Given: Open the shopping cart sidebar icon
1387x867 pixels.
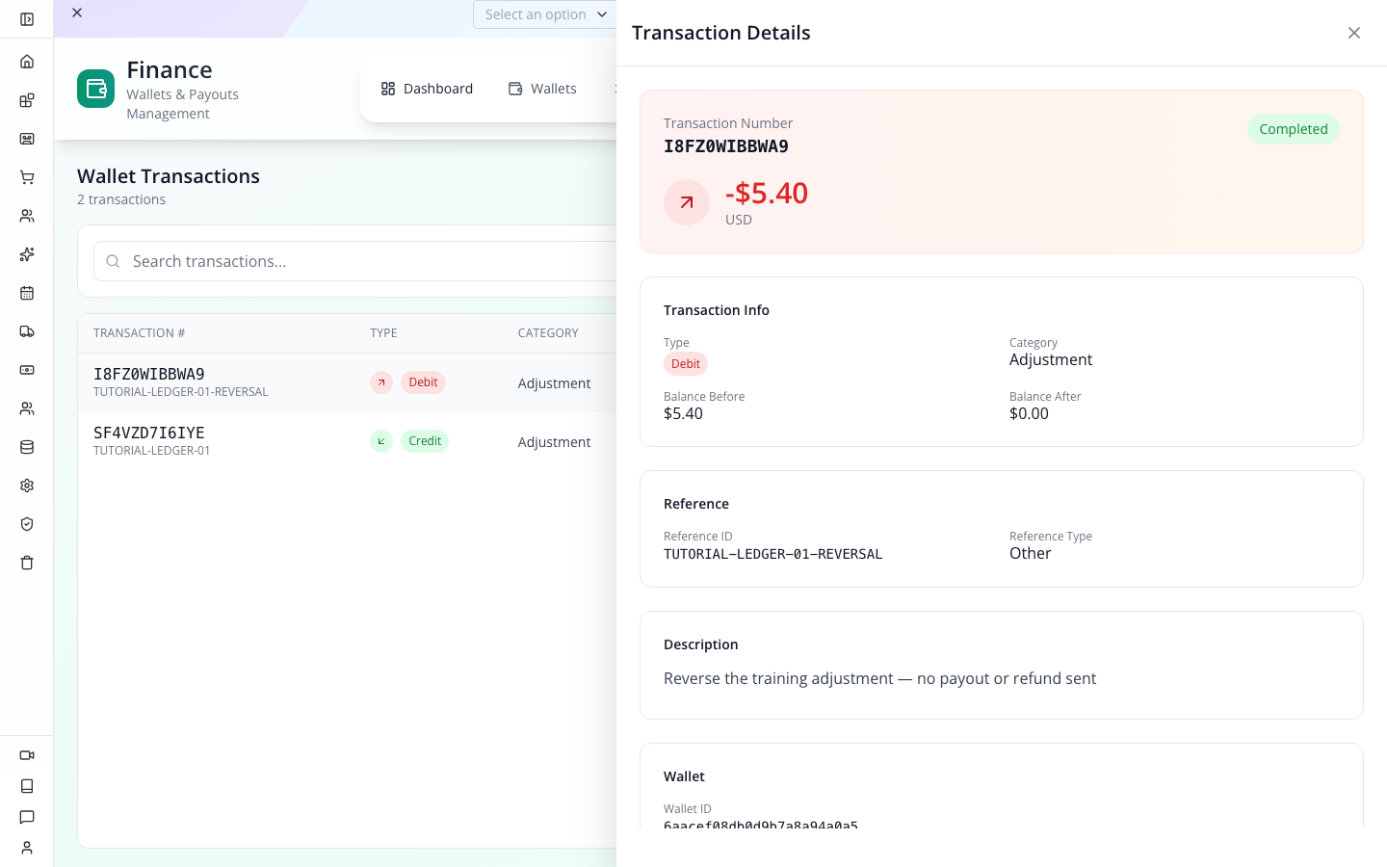Looking at the screenshot, I should [x=27, y=177].
